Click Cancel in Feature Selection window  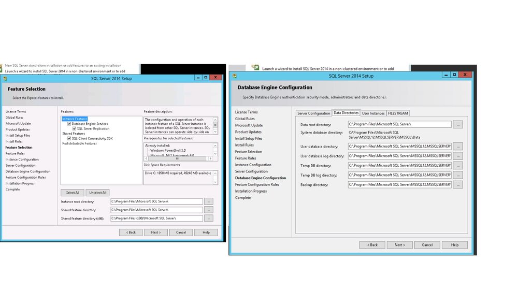[181, 232]
